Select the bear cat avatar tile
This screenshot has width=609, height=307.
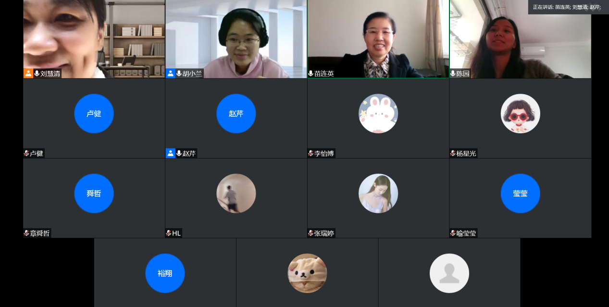307,273
